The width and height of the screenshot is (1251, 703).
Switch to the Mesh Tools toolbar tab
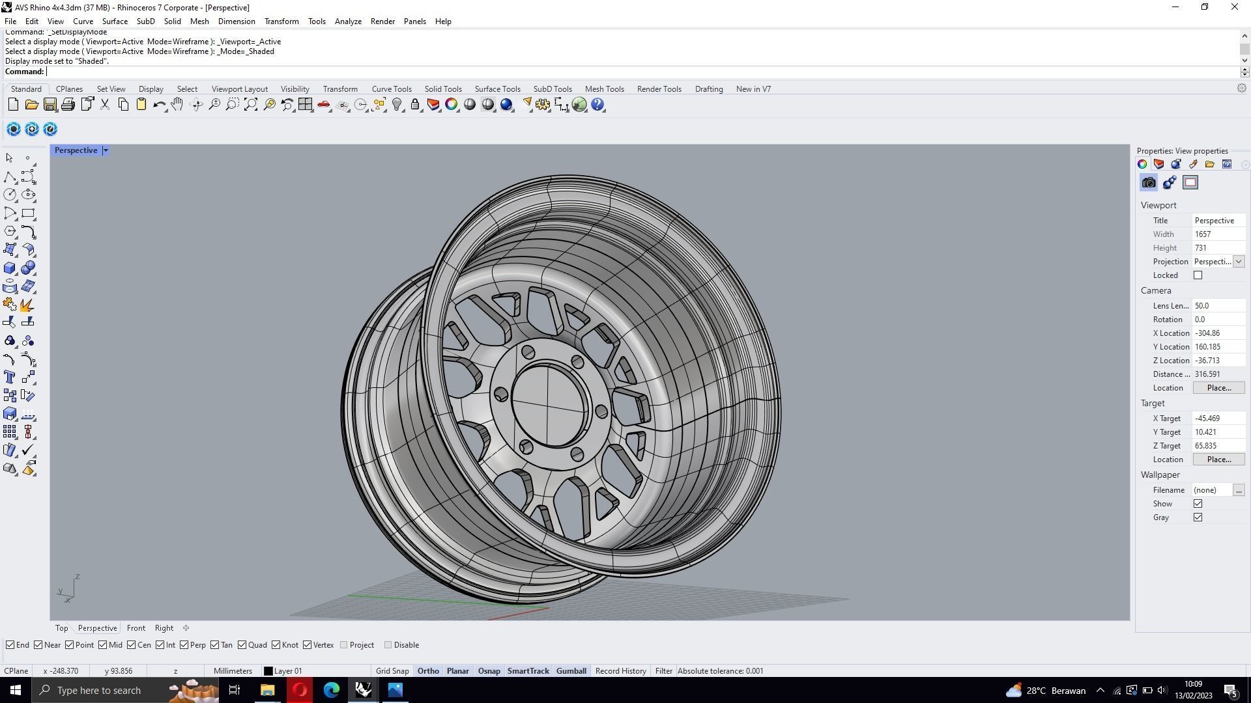click(604, 89)
